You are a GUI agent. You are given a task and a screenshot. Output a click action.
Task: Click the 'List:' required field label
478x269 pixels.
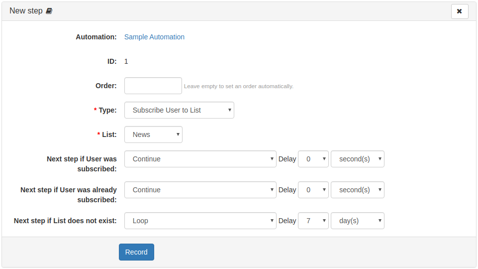tap(107, 134)
